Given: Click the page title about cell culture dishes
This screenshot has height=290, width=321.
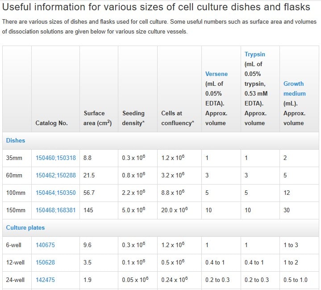Looking at the screenshot, I should click(156, 7).
